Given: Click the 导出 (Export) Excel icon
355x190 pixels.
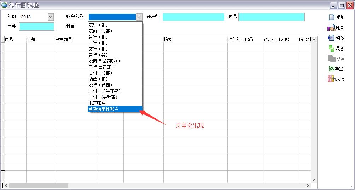Looking at the screenshot, I should 331,69.
